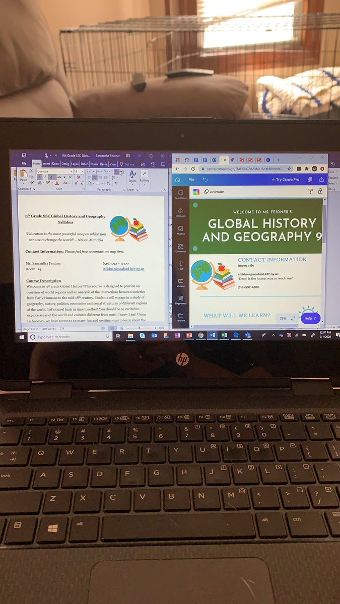The image size is (340, 604).
Task: Switch to Draw tab in Word
Action: point(55,164)
